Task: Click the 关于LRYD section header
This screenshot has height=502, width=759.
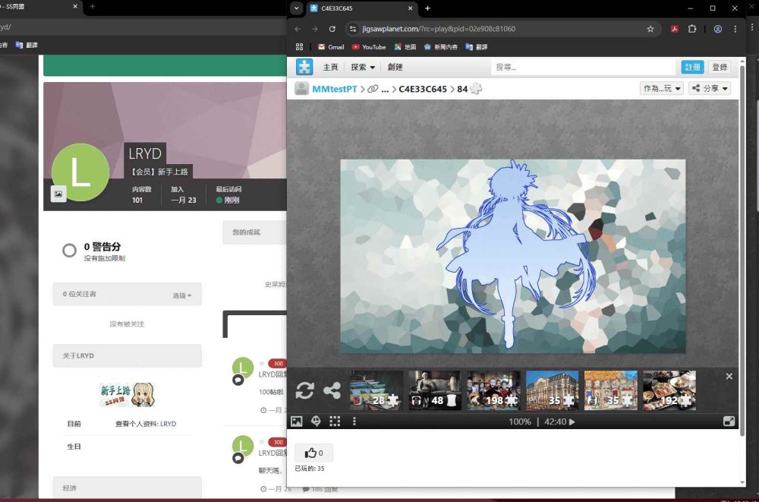Action: 128,355
